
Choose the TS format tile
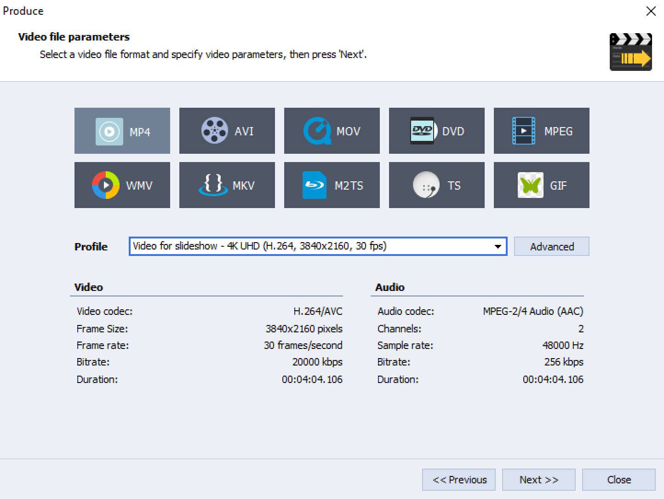tap(436, 185)
